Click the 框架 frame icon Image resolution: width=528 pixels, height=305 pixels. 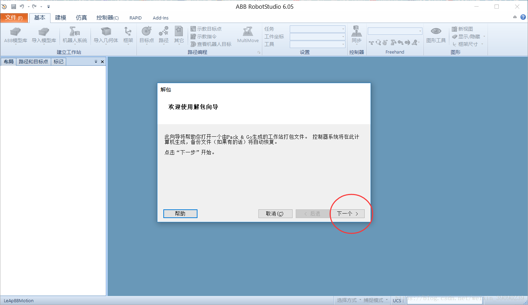click(x=128, y=35)
